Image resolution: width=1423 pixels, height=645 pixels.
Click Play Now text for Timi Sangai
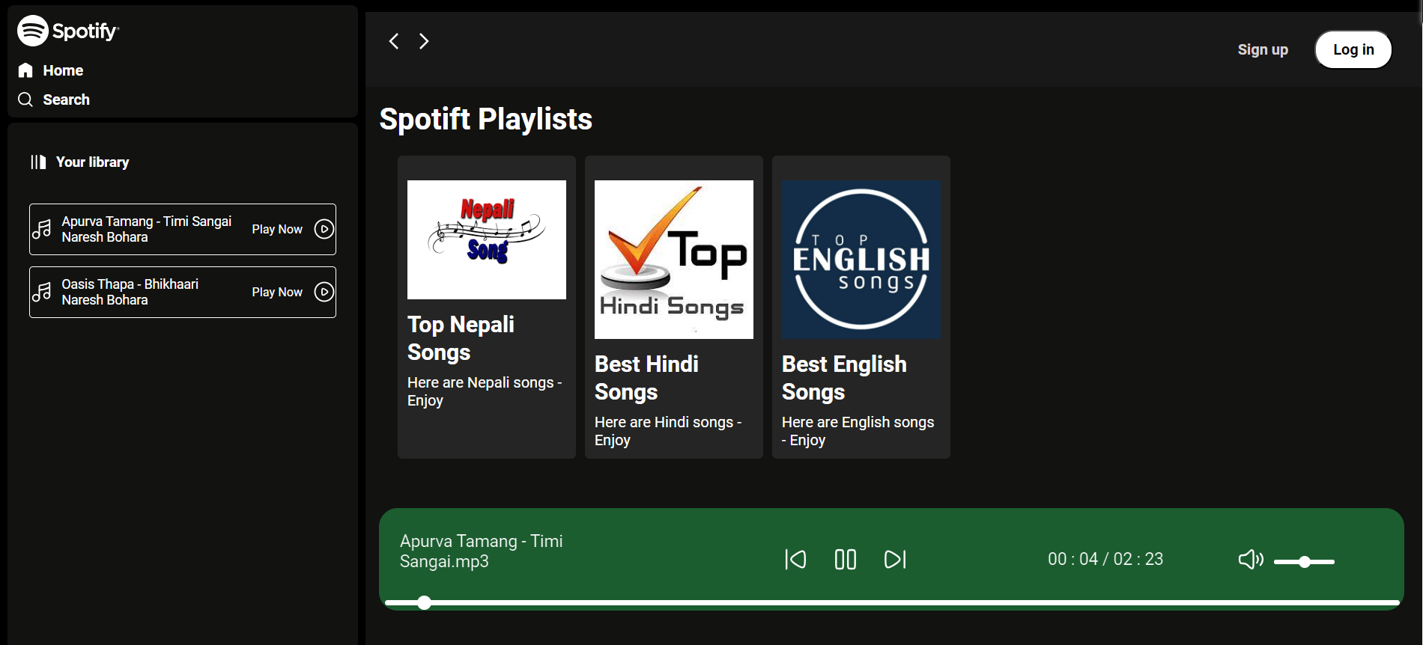click(277, 229)
